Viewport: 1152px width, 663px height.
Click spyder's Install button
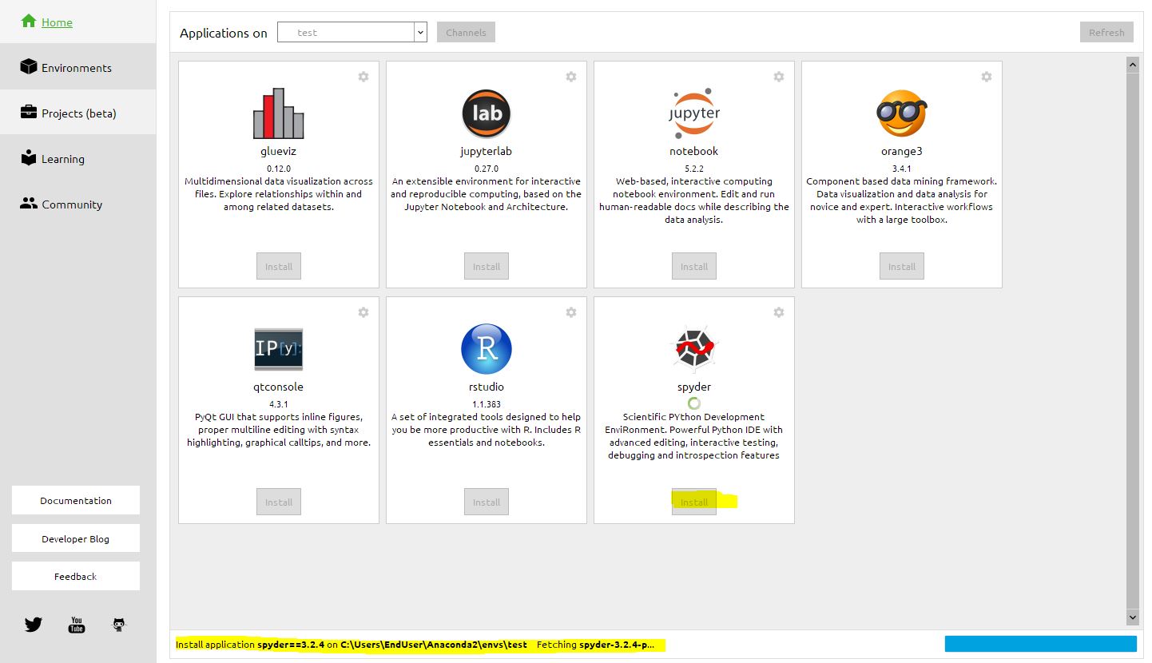click(694, 502)
